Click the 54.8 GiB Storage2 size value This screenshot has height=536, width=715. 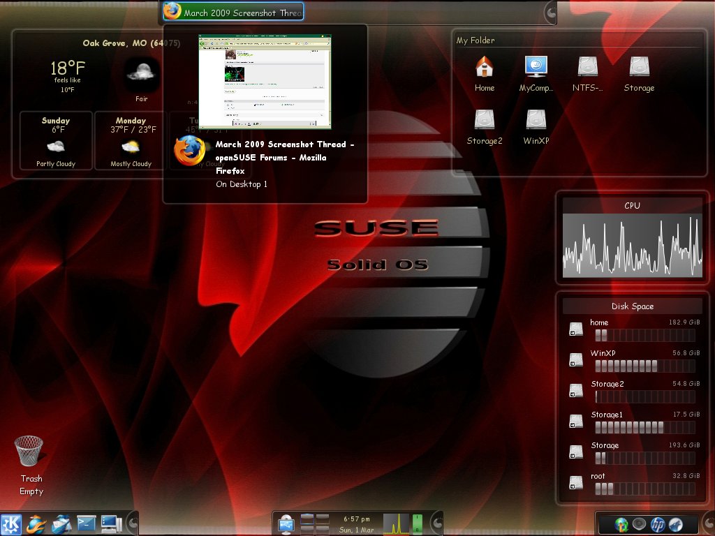tap(686, 384)
